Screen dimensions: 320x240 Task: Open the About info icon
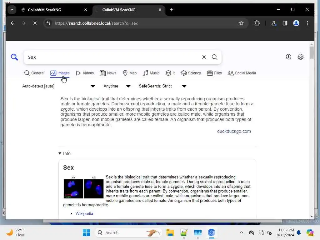[x=288, y=57]
